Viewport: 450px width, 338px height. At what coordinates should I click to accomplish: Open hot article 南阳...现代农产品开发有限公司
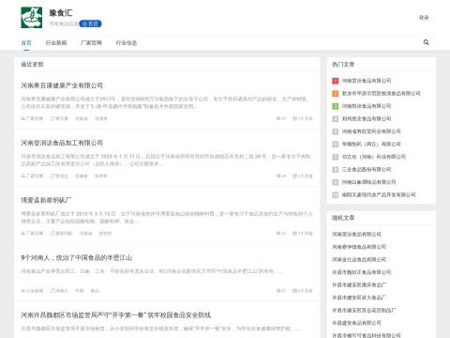[379, 194]
